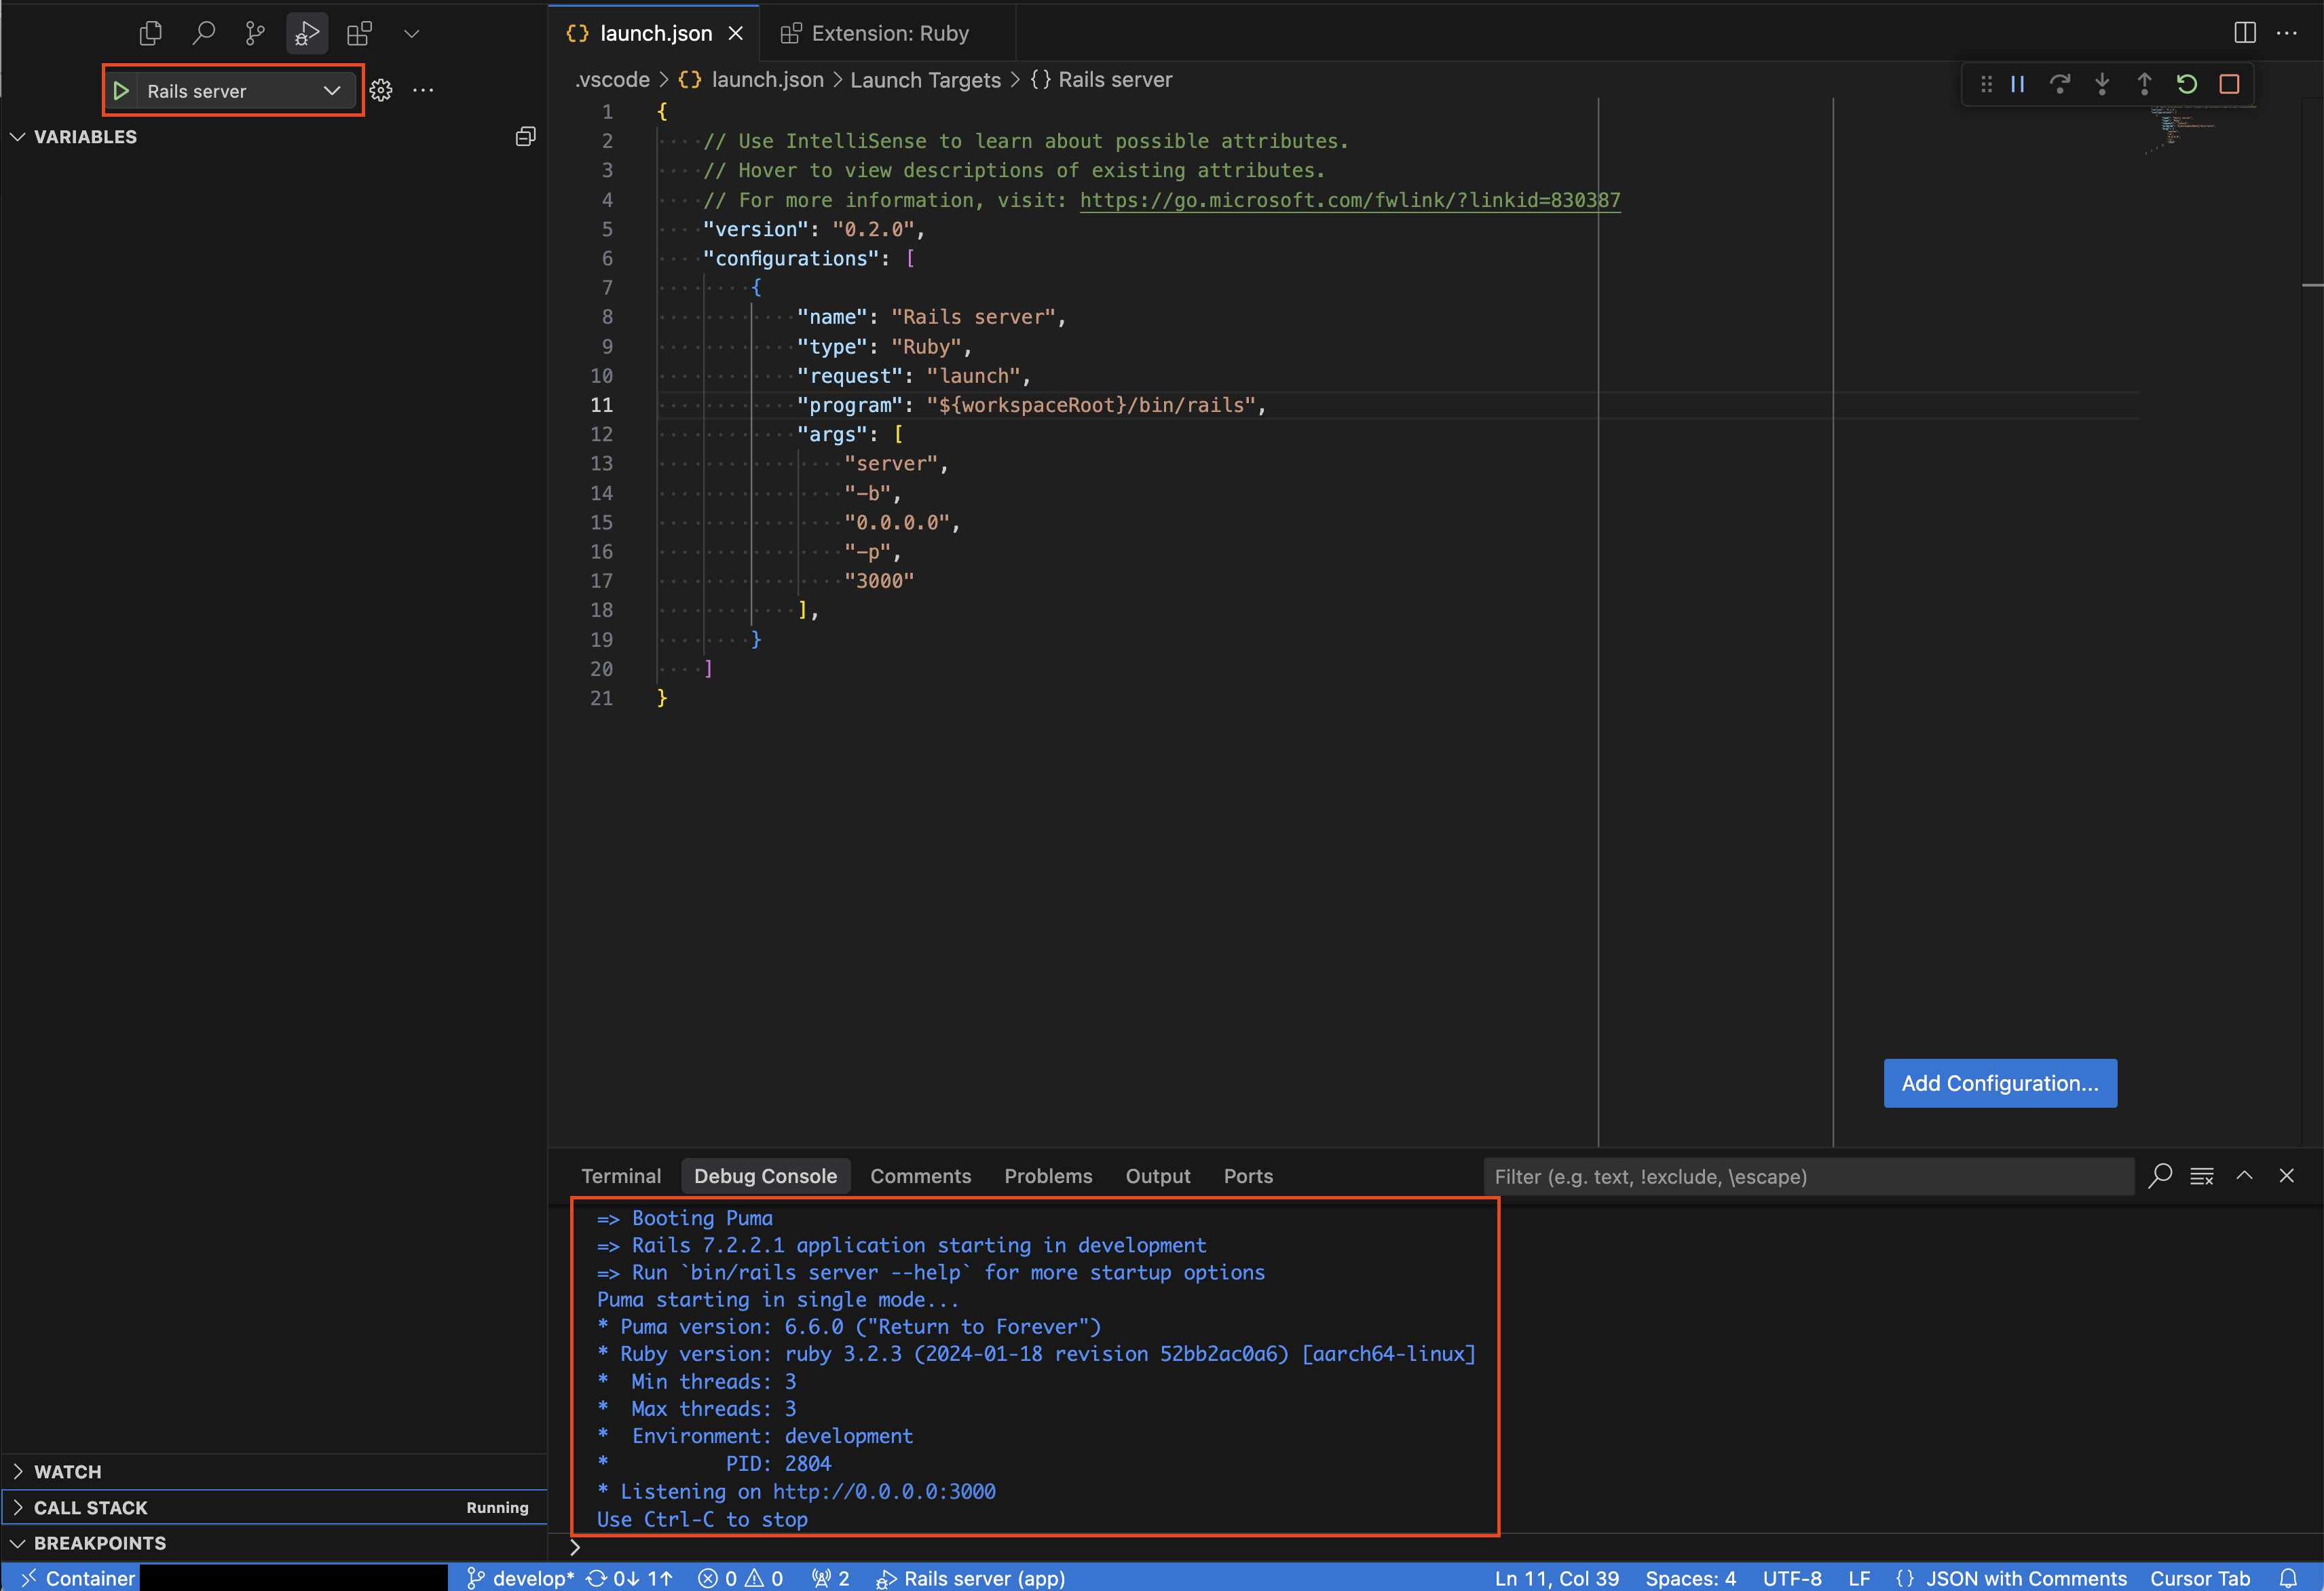
Task: Open Rails server configuration dropdown
Action: 331,90
